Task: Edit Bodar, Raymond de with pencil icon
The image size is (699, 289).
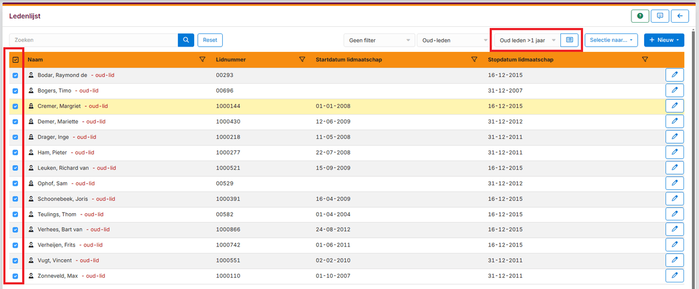Action: [x=675, y=75]
